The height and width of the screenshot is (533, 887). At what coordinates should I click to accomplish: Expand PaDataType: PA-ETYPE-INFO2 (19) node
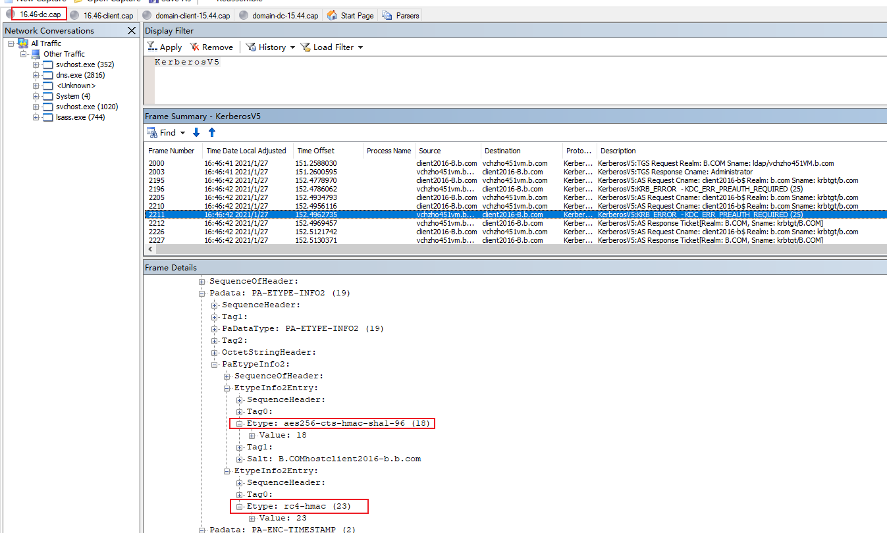215,328
